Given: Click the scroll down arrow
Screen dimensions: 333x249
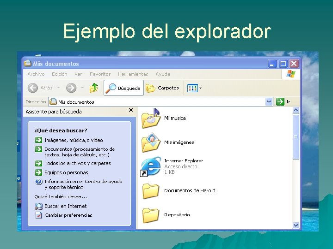Looking at the screenshot, I should point(296,225).
